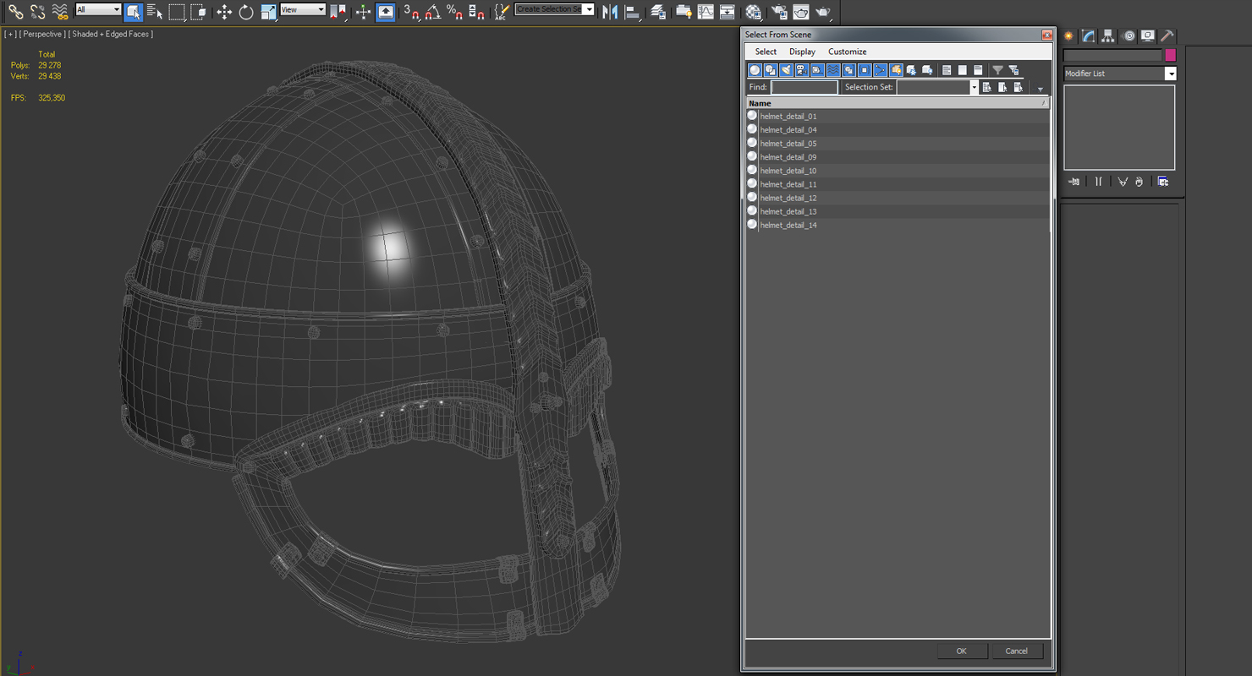
Task: Toggle the Keyboard Shortcut Override button
Action: point(385,12)
